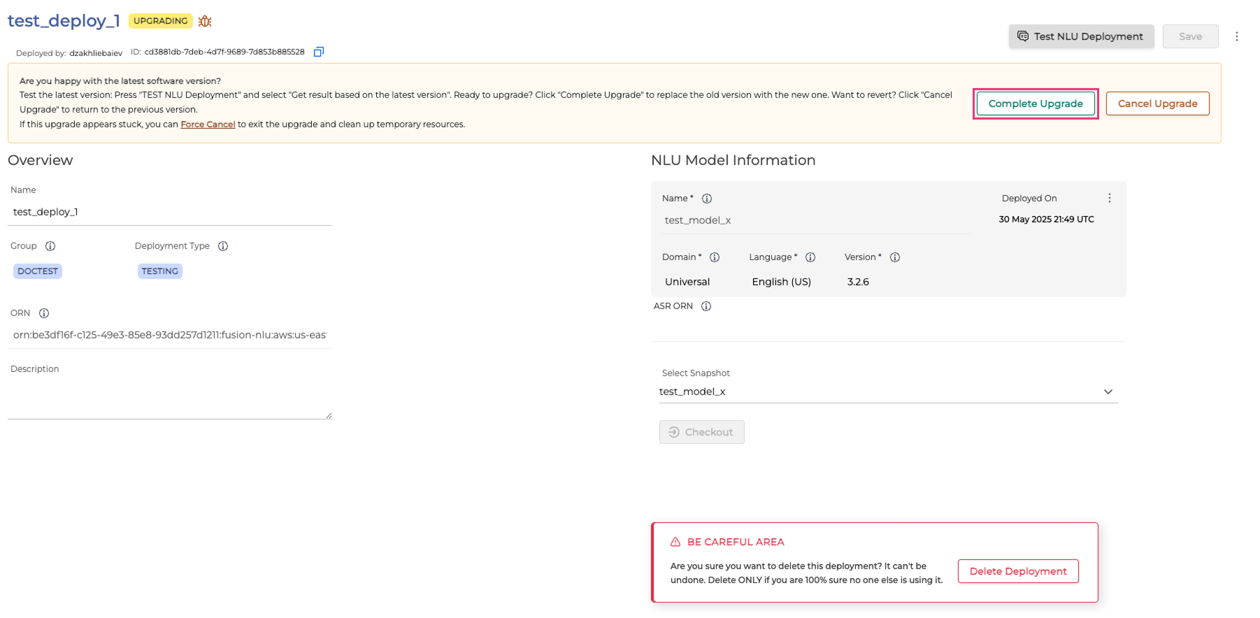The width and height of the screenshot is (1260, 618).
Task: Click the deployment Name input field
Action: [169, 212]
